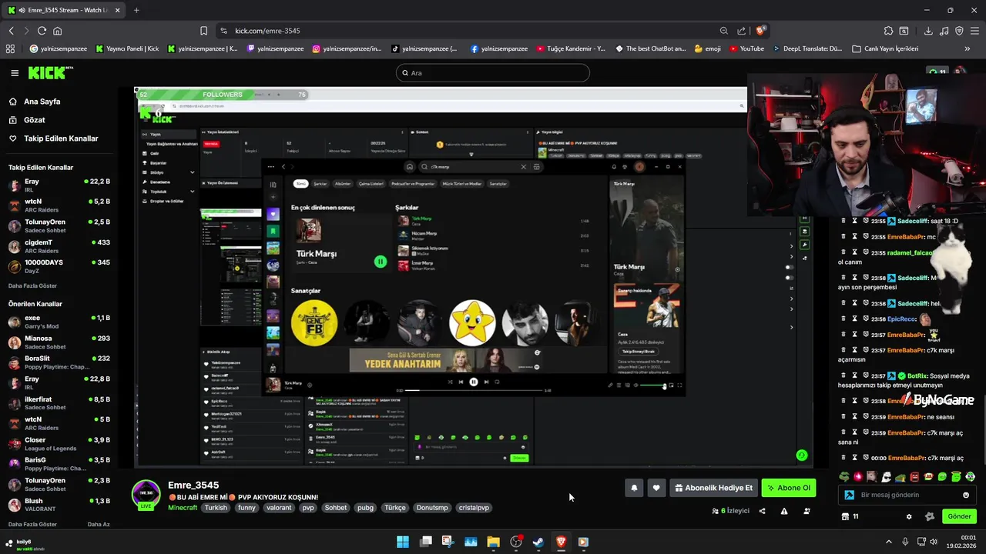This screenshot has width=986, height=554.
Task: Open Yayıncı Paneli | Kick bookmark
Action: [128, 48]
